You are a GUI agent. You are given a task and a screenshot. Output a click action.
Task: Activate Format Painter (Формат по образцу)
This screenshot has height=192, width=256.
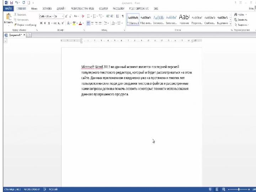25,25
